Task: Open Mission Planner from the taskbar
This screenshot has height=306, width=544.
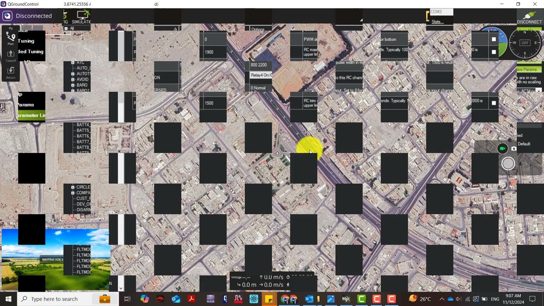Action: pos(346,299)
